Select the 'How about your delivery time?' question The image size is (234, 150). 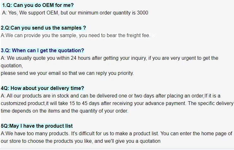42,88
